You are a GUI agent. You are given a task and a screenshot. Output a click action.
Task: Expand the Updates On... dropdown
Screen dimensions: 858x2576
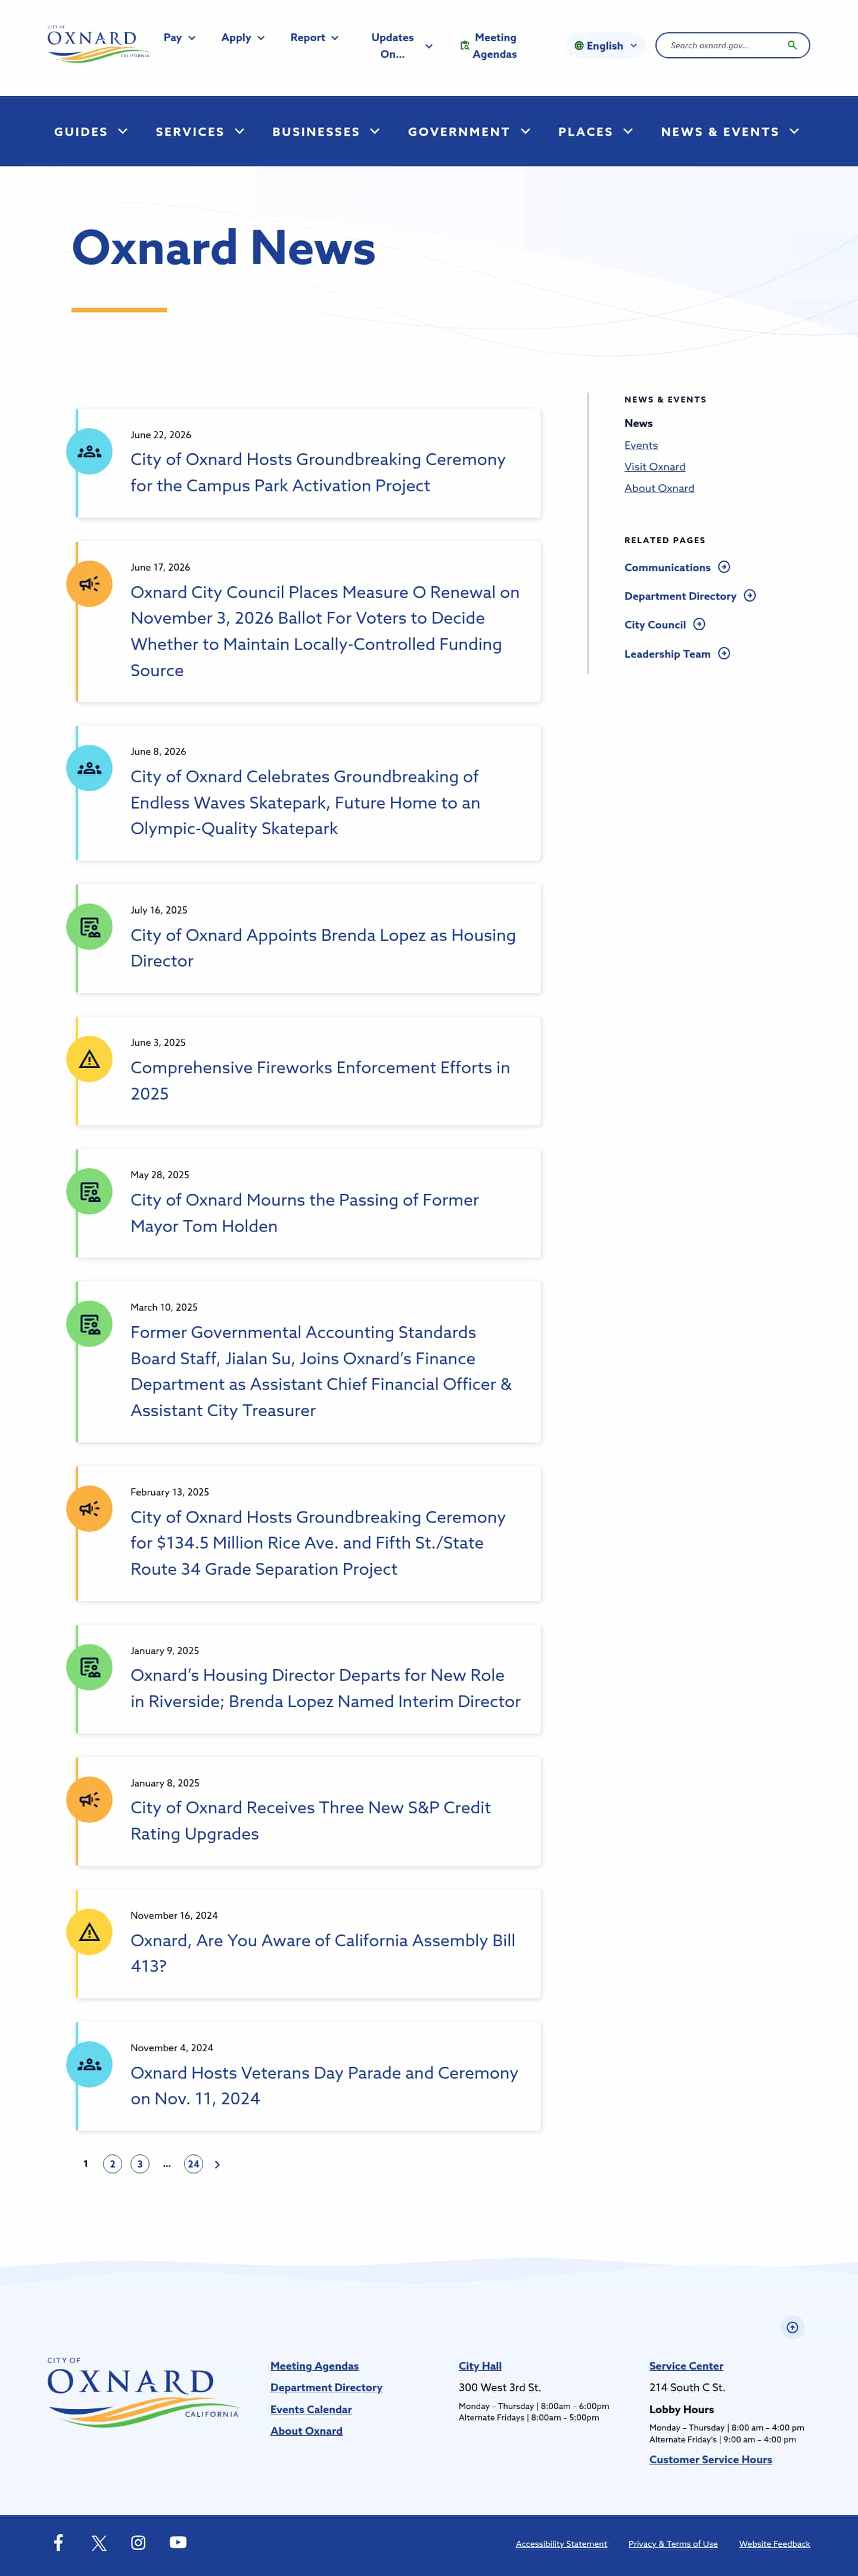(402, 46)
